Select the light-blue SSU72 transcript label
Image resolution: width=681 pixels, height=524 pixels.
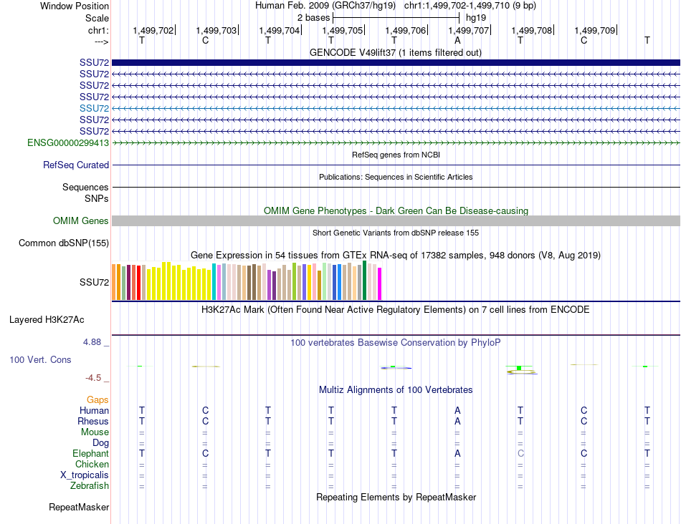pos(94,108)
